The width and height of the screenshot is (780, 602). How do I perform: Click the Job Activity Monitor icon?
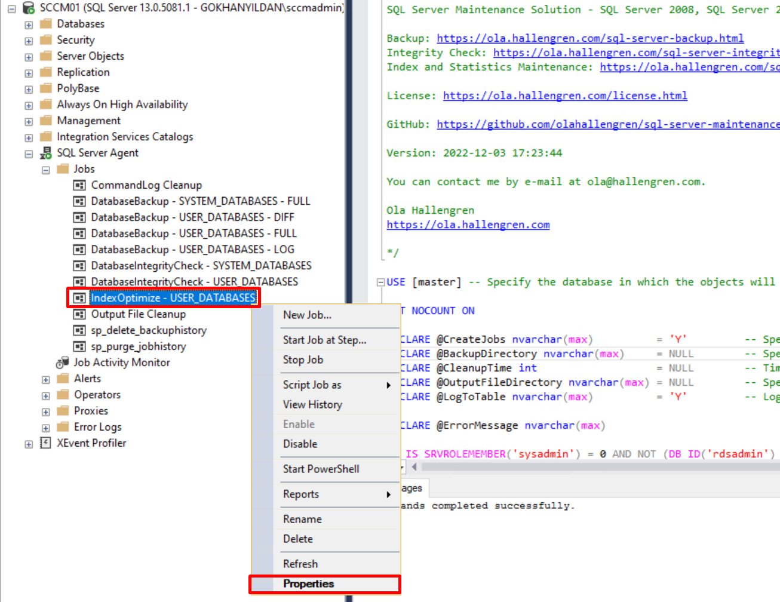pyautogui.click(x=63, y=363)
